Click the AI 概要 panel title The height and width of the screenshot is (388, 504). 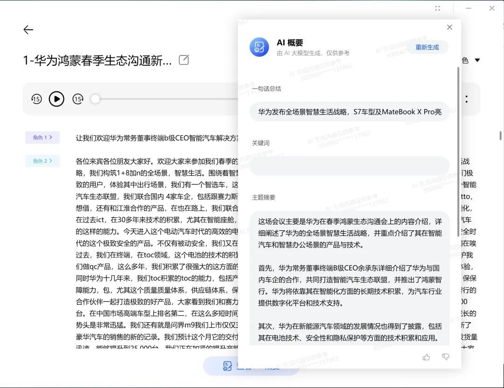pos(290,43)
